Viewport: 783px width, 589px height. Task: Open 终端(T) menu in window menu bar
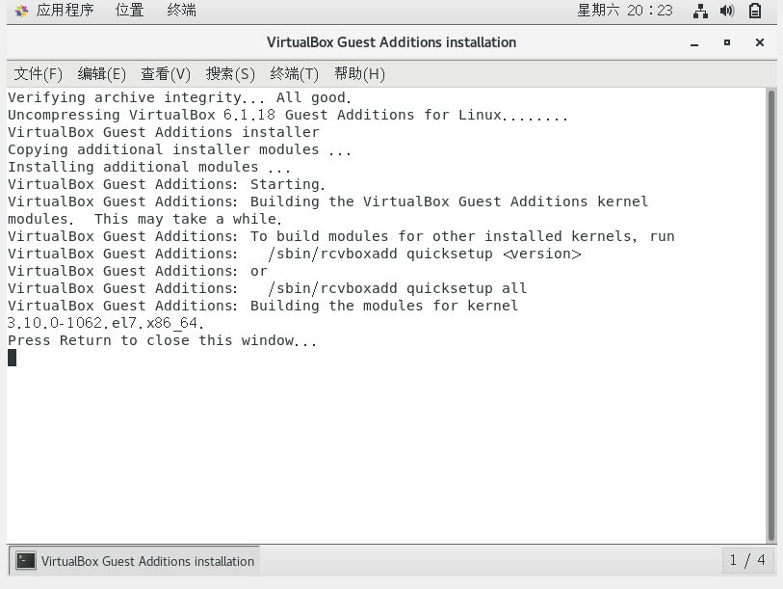pos(295,73)
